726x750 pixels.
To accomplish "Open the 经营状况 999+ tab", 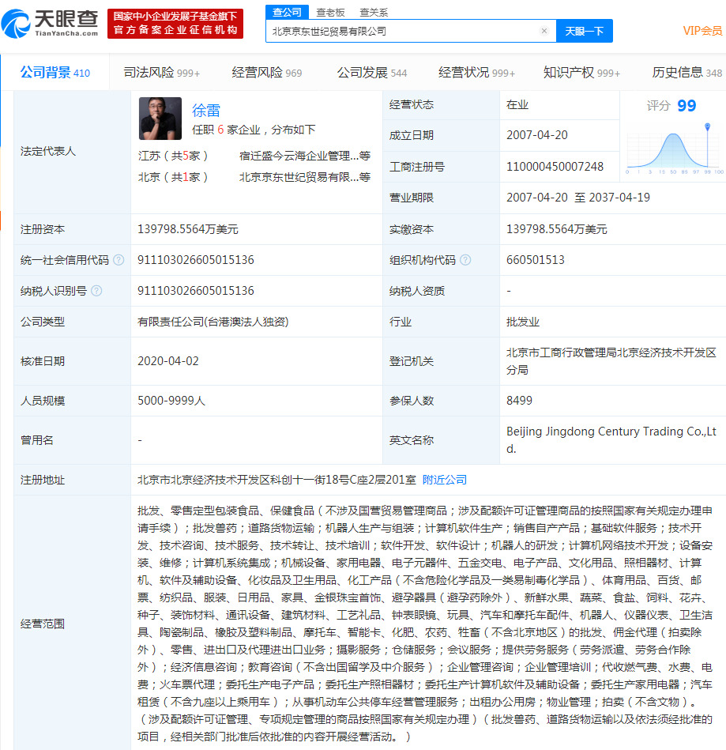I will (477, 73).
